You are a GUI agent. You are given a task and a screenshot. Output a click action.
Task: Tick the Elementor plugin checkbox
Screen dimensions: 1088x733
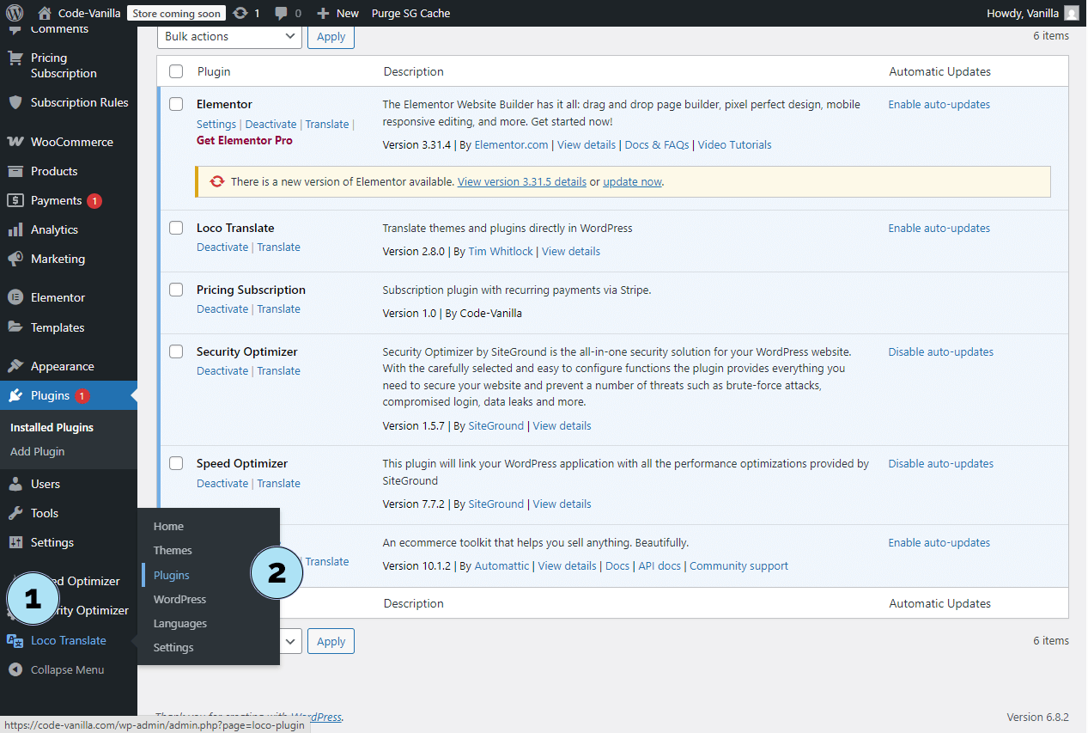point(176,104)
